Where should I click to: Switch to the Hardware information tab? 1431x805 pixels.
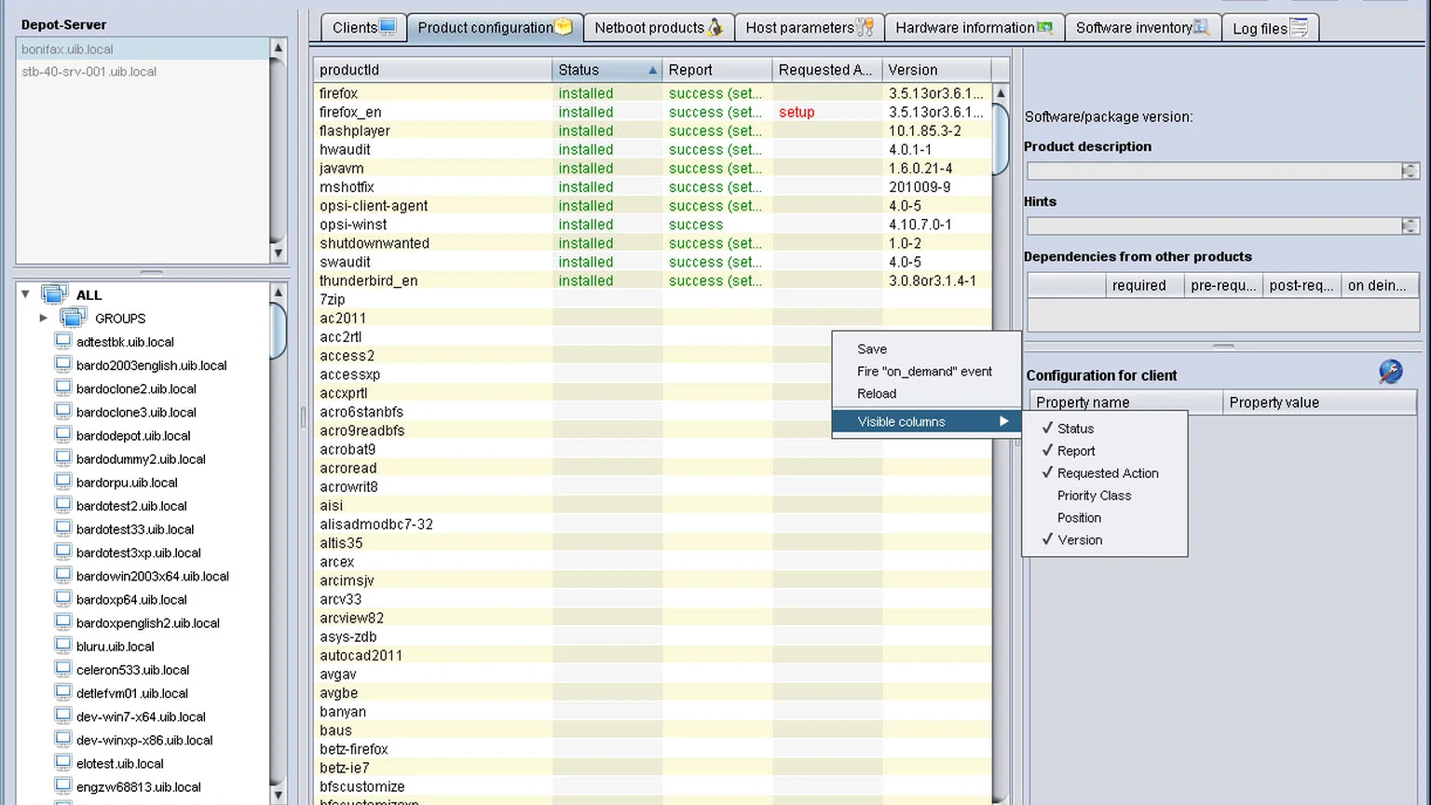click(x=974, y=28)
